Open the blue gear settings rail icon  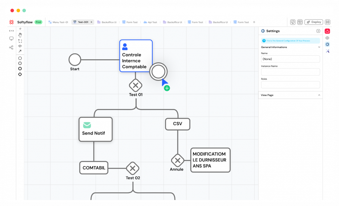327,44
